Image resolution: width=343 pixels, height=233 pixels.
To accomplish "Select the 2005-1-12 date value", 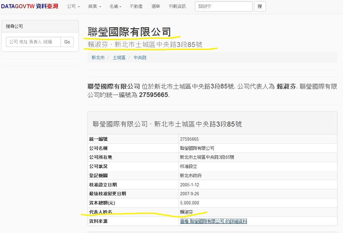I will point(190,185).
